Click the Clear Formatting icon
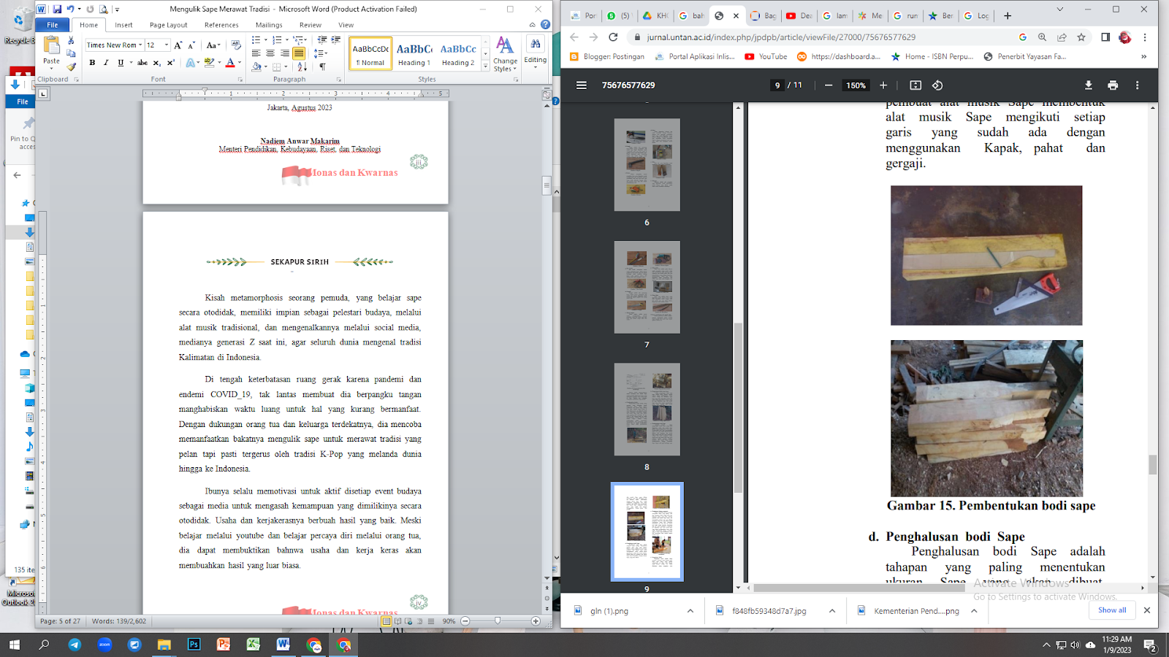Screen dimensions: 1169x657 (x=235, y=45)
